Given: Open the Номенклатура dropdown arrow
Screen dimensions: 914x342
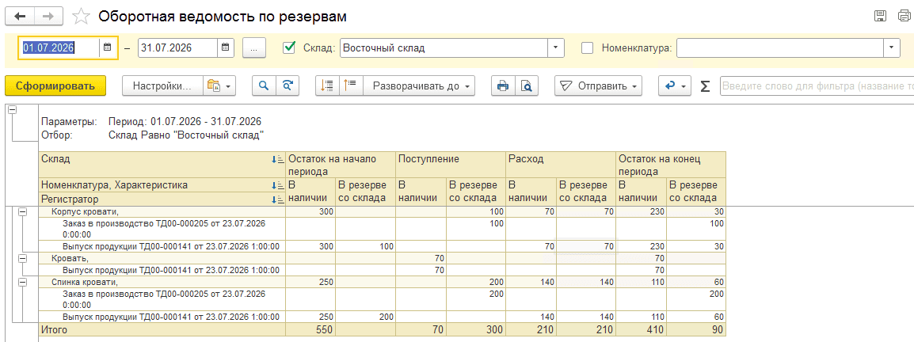Looking at the screenshot, I should [x=892, y=47].
